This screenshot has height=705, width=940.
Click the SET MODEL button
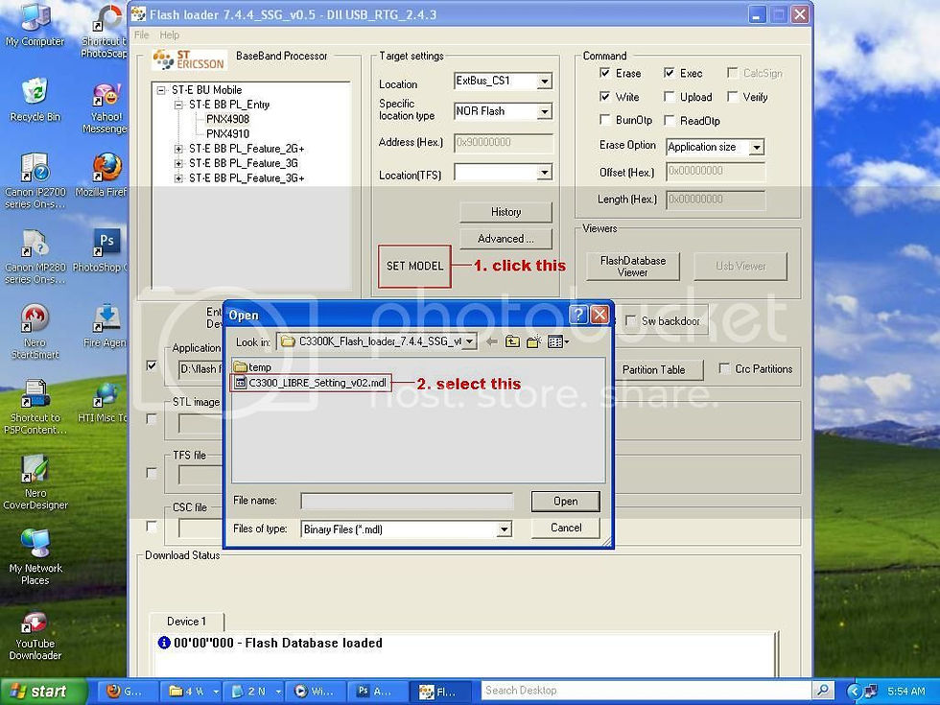click(414, 267)
